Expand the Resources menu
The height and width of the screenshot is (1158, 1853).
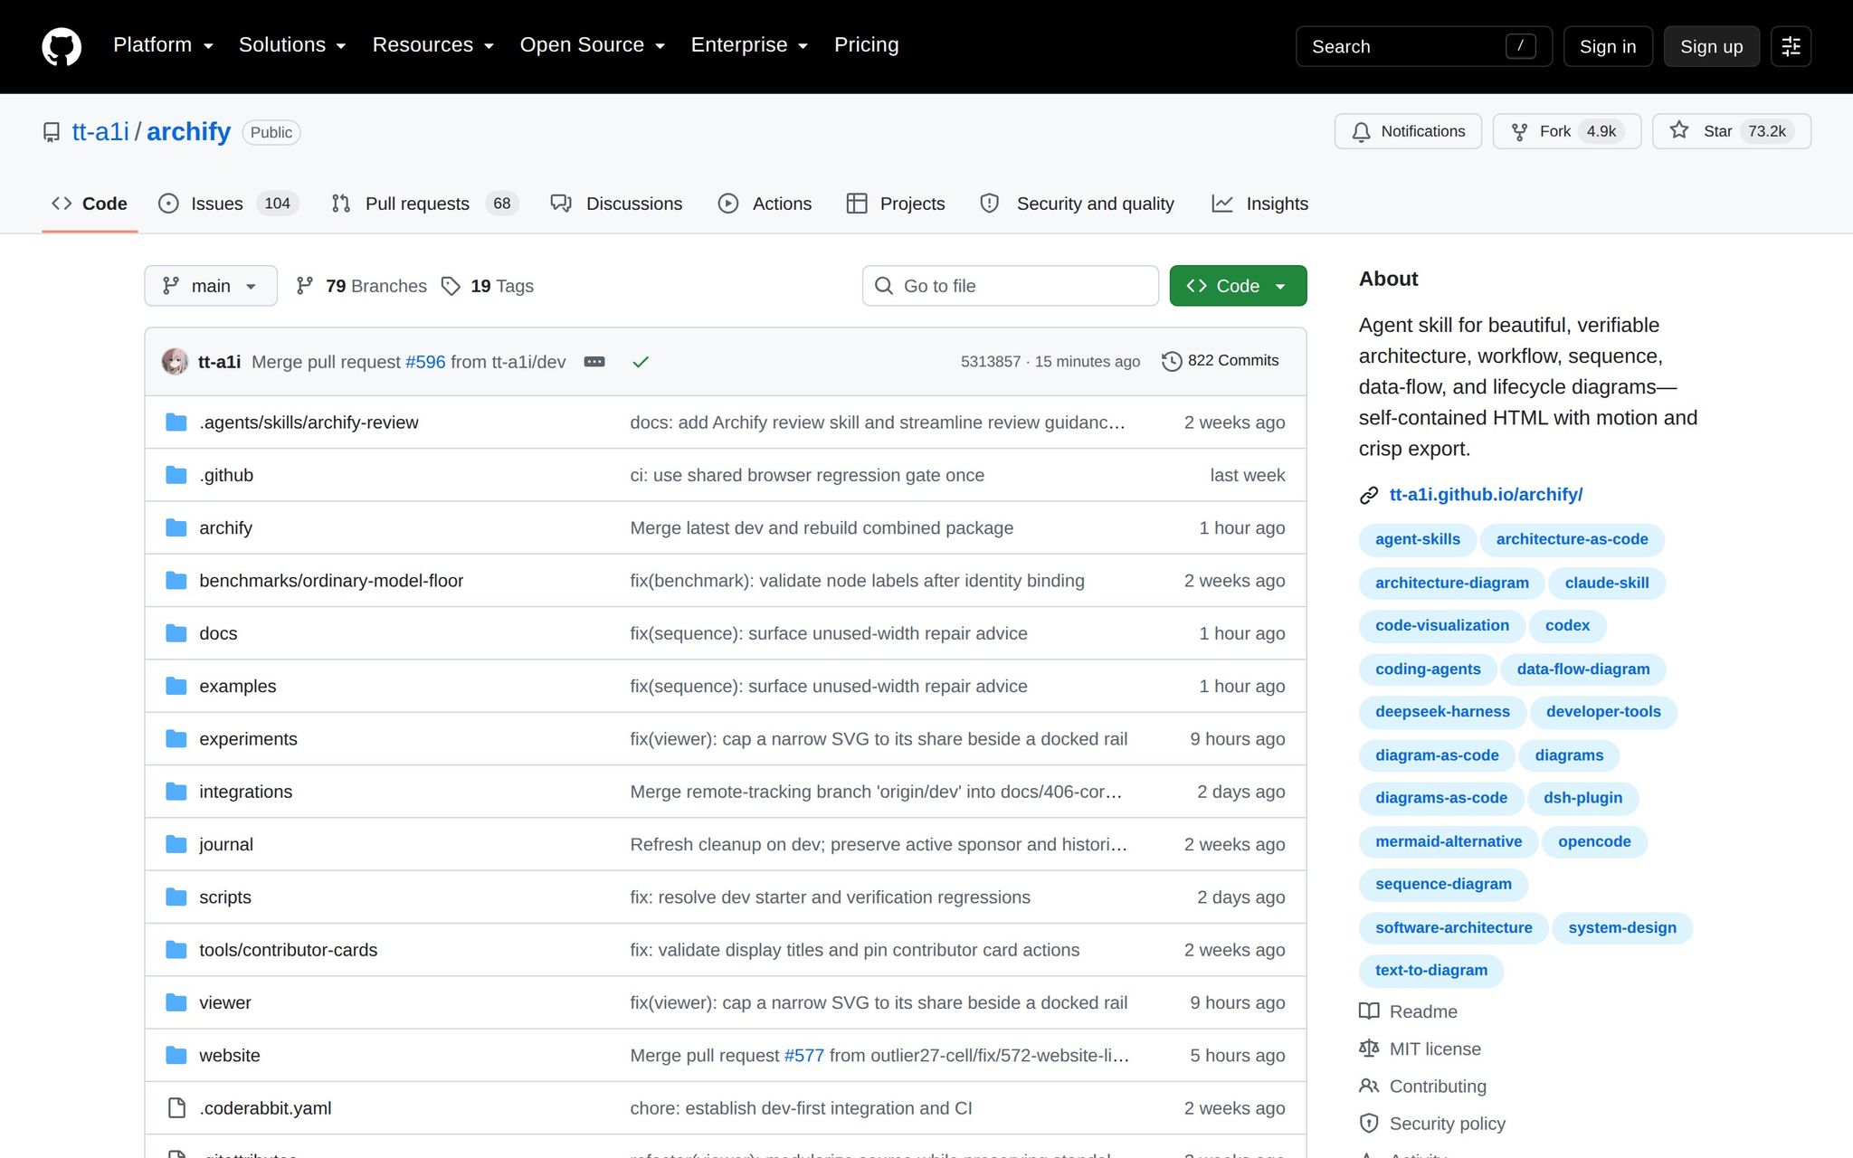pos(433,45)
